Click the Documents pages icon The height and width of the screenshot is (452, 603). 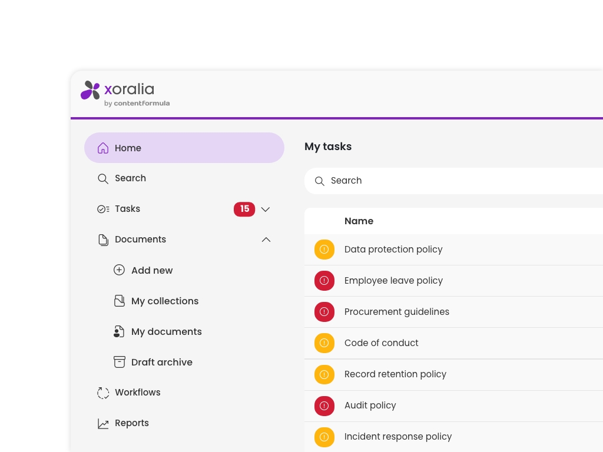click(103, 240)
